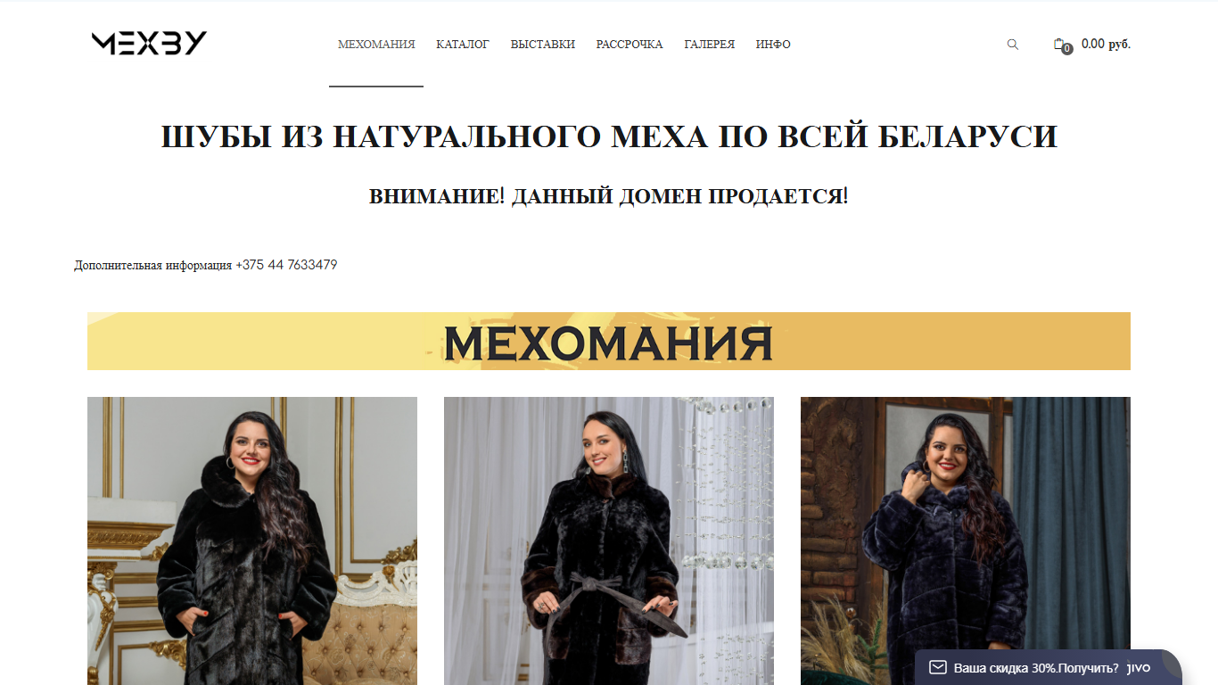Image resolution: width=1218 pixels, height=685 pixels.
Task: Click the phone number +375 44 7633479
Action: [x=286, y=265]
